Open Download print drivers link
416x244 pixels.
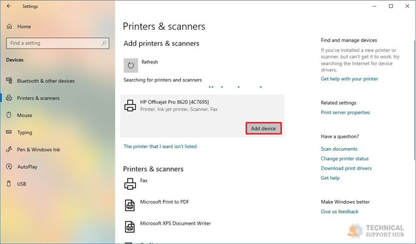(346, 168)
